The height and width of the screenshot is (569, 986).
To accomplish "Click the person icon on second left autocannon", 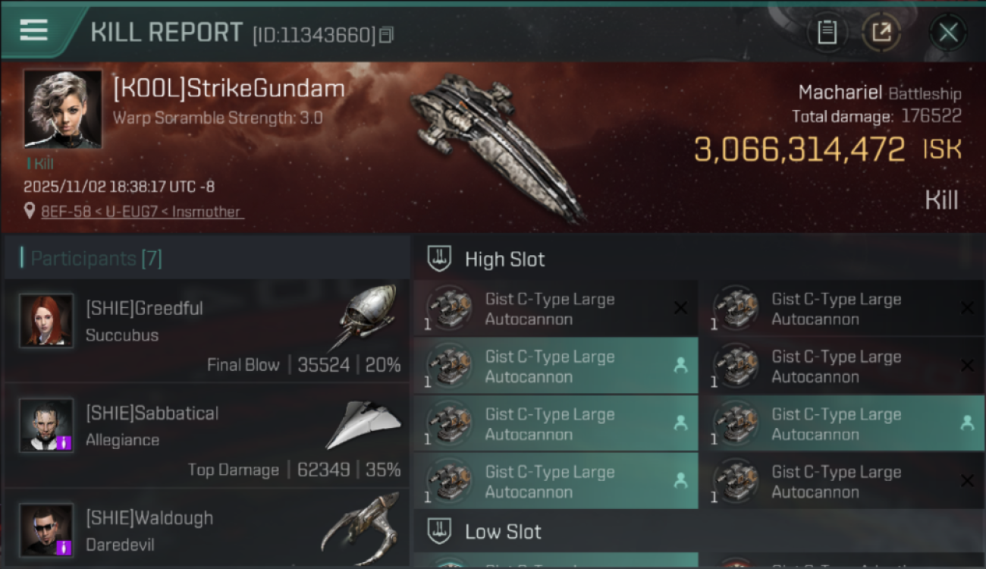I will tap(680, 366).
